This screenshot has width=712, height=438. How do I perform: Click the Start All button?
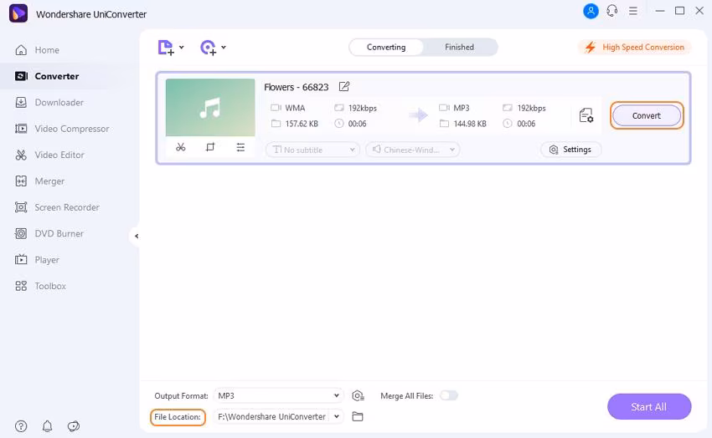point(649,407)
